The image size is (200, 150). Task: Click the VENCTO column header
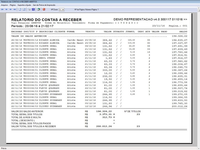tap(90, 32)
